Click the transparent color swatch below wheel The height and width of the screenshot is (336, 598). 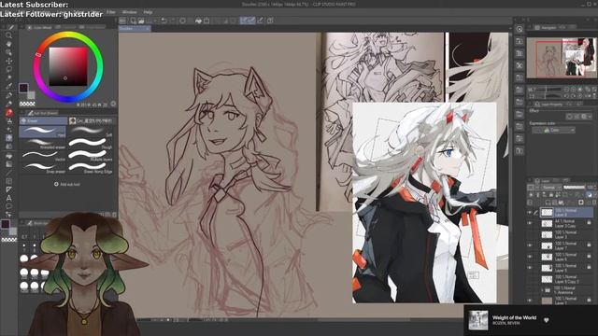pos(27,104)
